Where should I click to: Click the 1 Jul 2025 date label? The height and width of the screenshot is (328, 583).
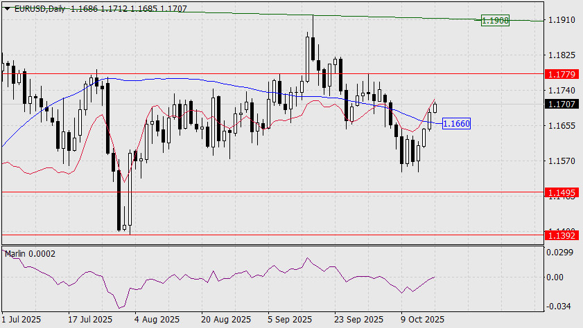(21, 320)
